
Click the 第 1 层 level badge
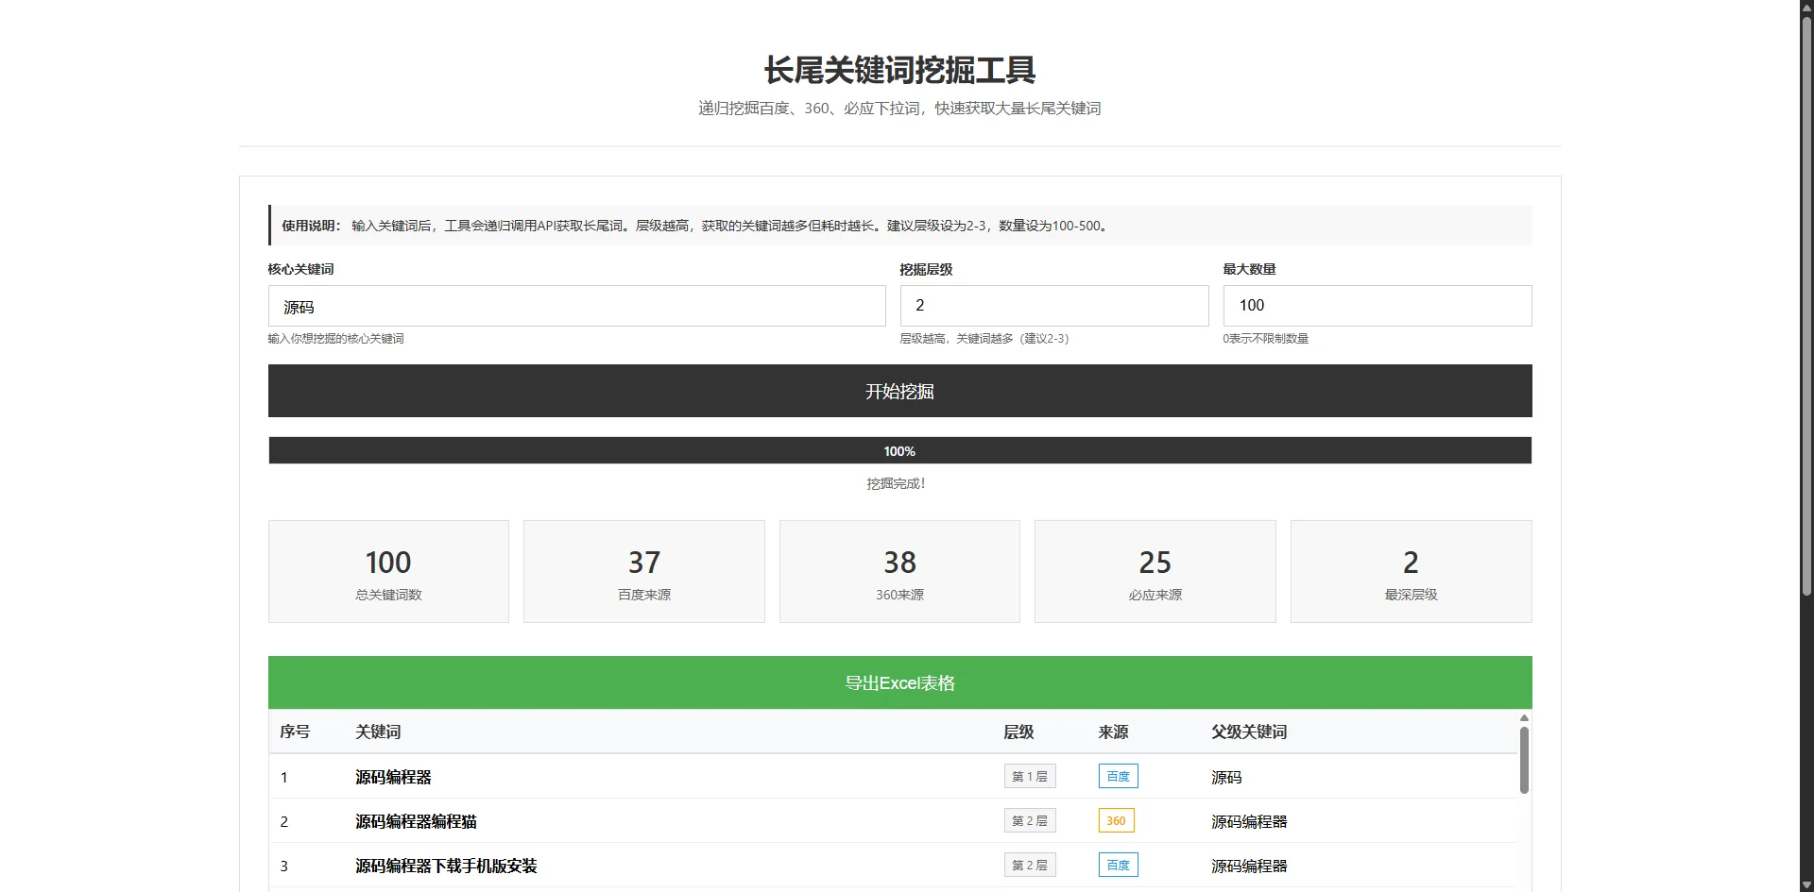coord(1030,776)
